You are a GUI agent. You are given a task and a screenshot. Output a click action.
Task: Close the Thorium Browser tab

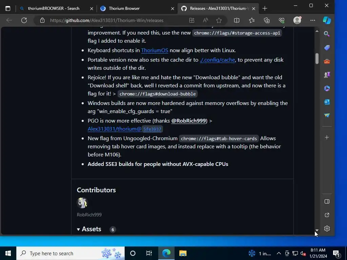click(172, 8)
